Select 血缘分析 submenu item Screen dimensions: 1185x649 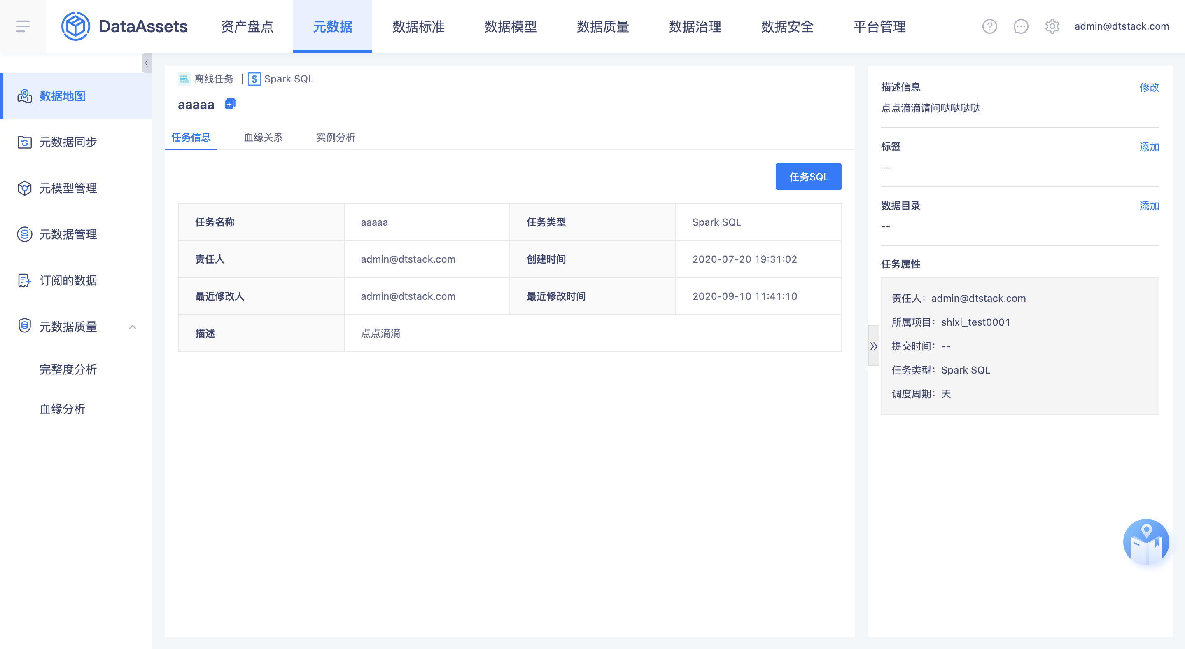point(63,409)
